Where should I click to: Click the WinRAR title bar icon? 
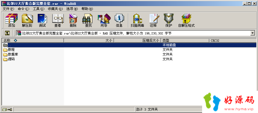pyautogui.click(x=3, y=3)
